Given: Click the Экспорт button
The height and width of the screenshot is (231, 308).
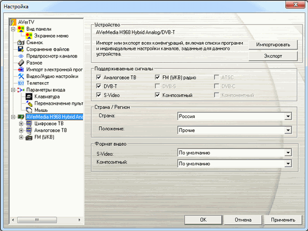Looking at the screenshot, I should 273,56.
